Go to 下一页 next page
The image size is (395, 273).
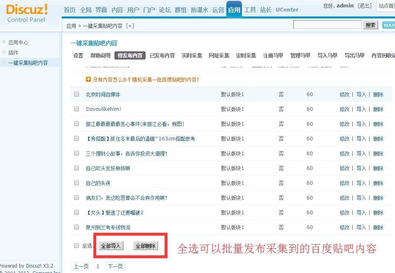(115, 266)
